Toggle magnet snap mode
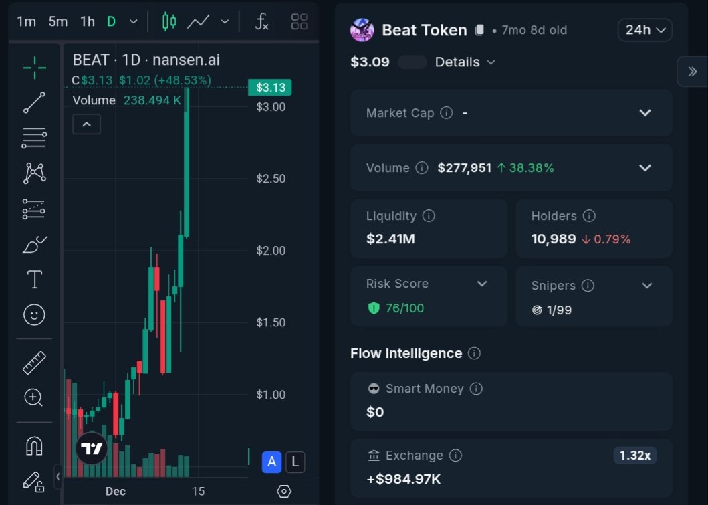 [34, 445]
